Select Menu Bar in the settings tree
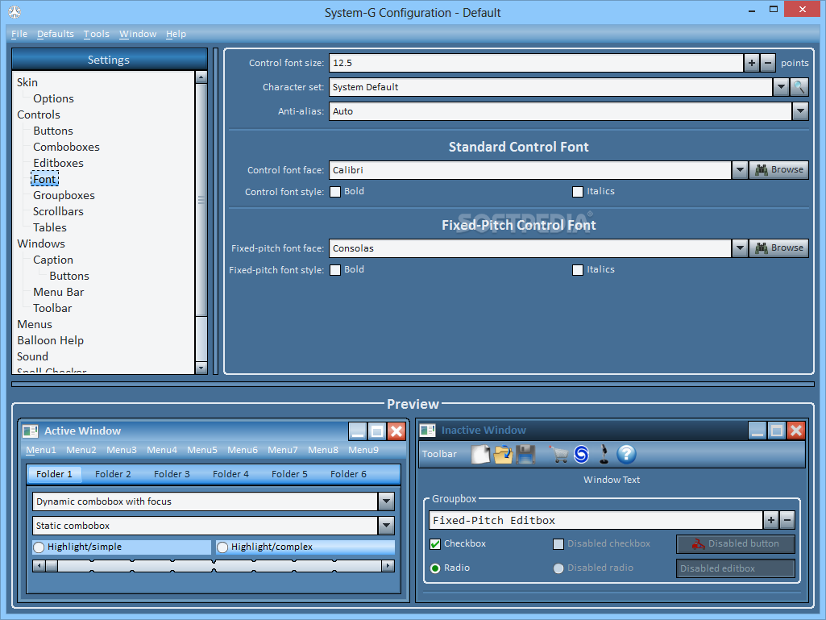Viewport: 826px width, 620px height. tap(59, 292)
